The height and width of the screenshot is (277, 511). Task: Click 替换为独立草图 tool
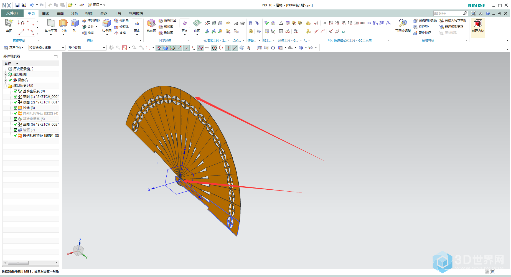(453, 21)
